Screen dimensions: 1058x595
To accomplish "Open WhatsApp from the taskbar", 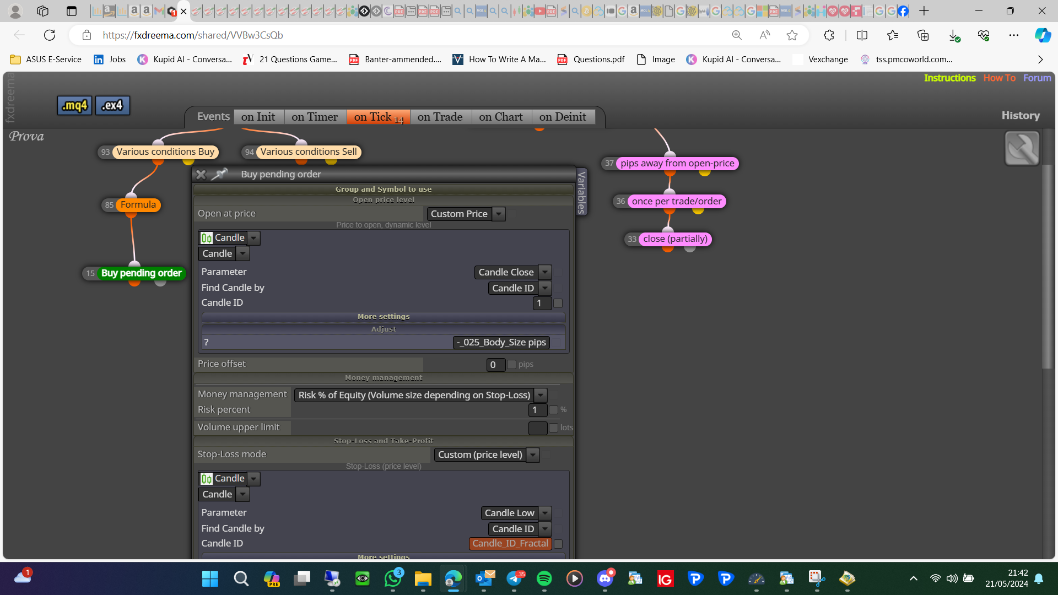I will (x=393, y=578).
